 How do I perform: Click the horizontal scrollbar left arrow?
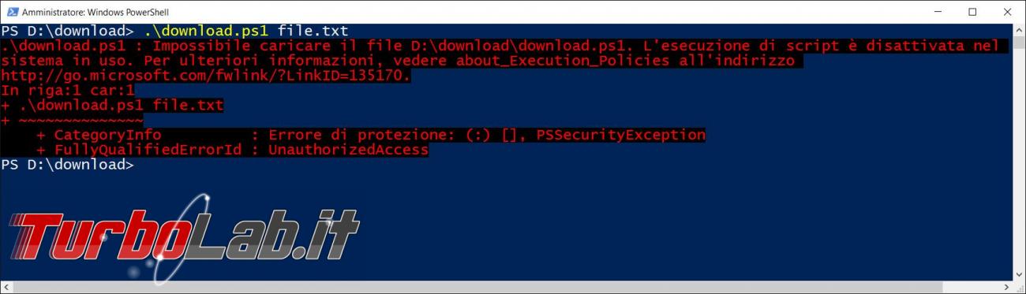click(7, 287)
